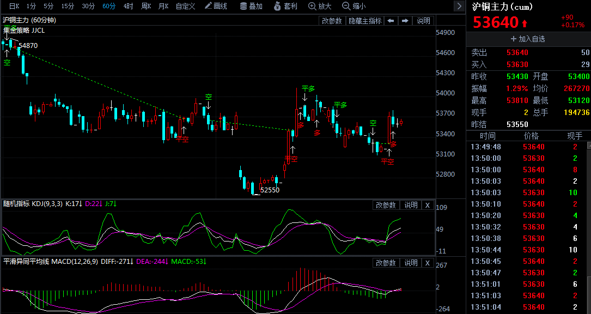
Task: Click the 时间 column header
Action: (x=488, y=136)
